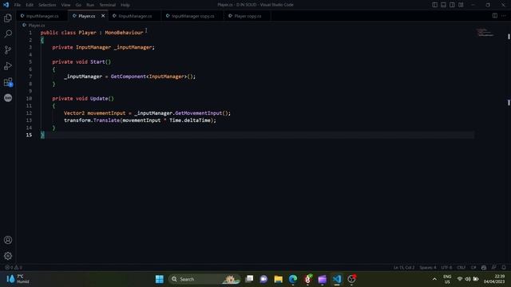Expand the system tray hidden icons chevron
The height and width of the screenshot is (287, 511).
click(x=434, y=279)
